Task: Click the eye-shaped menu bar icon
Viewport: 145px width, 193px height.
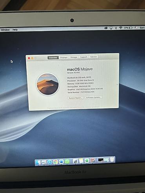Action: click(x=106, y=28)
